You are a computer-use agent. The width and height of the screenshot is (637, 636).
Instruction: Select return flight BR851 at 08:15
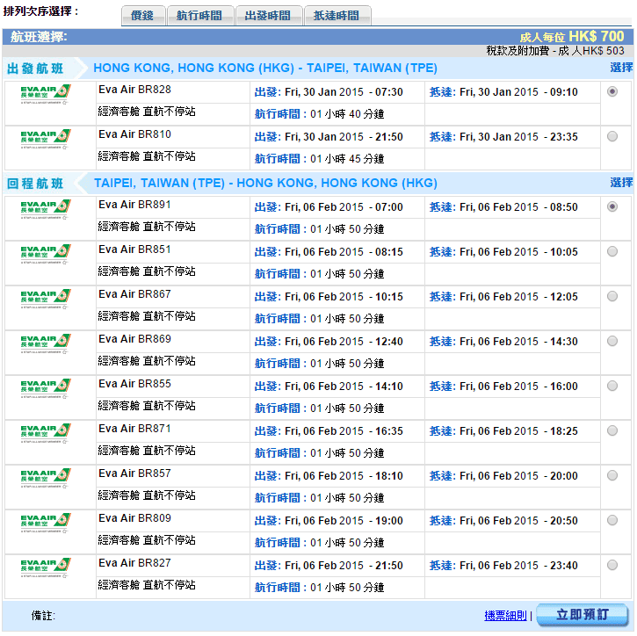click(x=612, y=251)
